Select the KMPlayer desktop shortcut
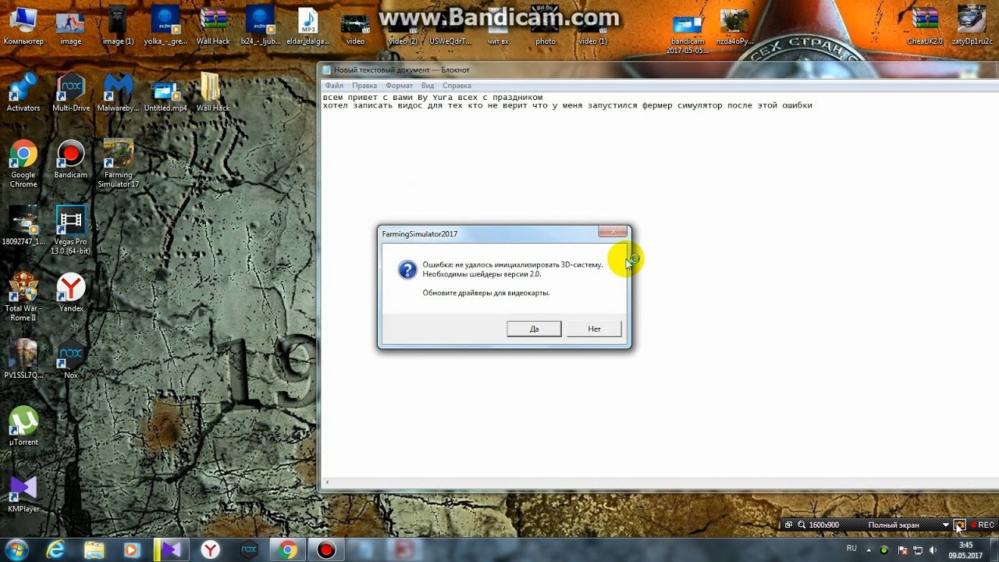999x562 pixels. point(23,493)
